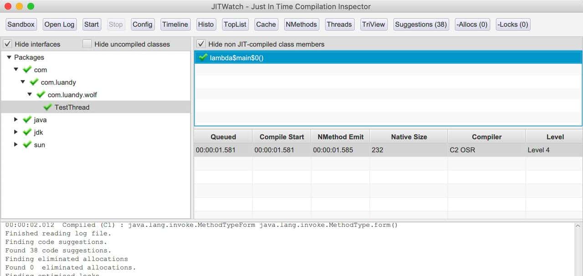Click the green checkmark beside com.luandy.wolf
Screen dimensions: 583x276
pos(41,95)
